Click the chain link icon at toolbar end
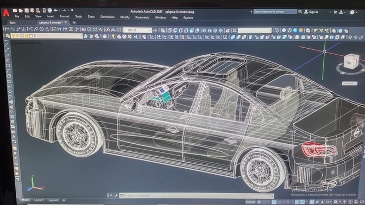 tap(361, 37)
